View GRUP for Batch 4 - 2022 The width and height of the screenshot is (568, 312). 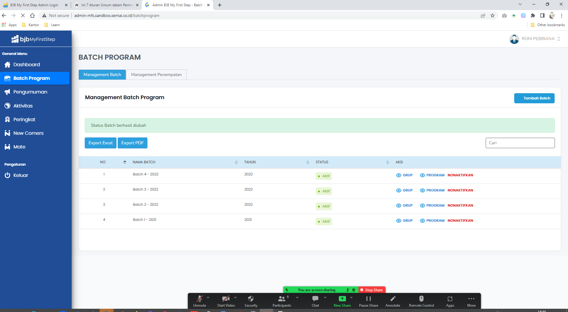tap(404, 175)
